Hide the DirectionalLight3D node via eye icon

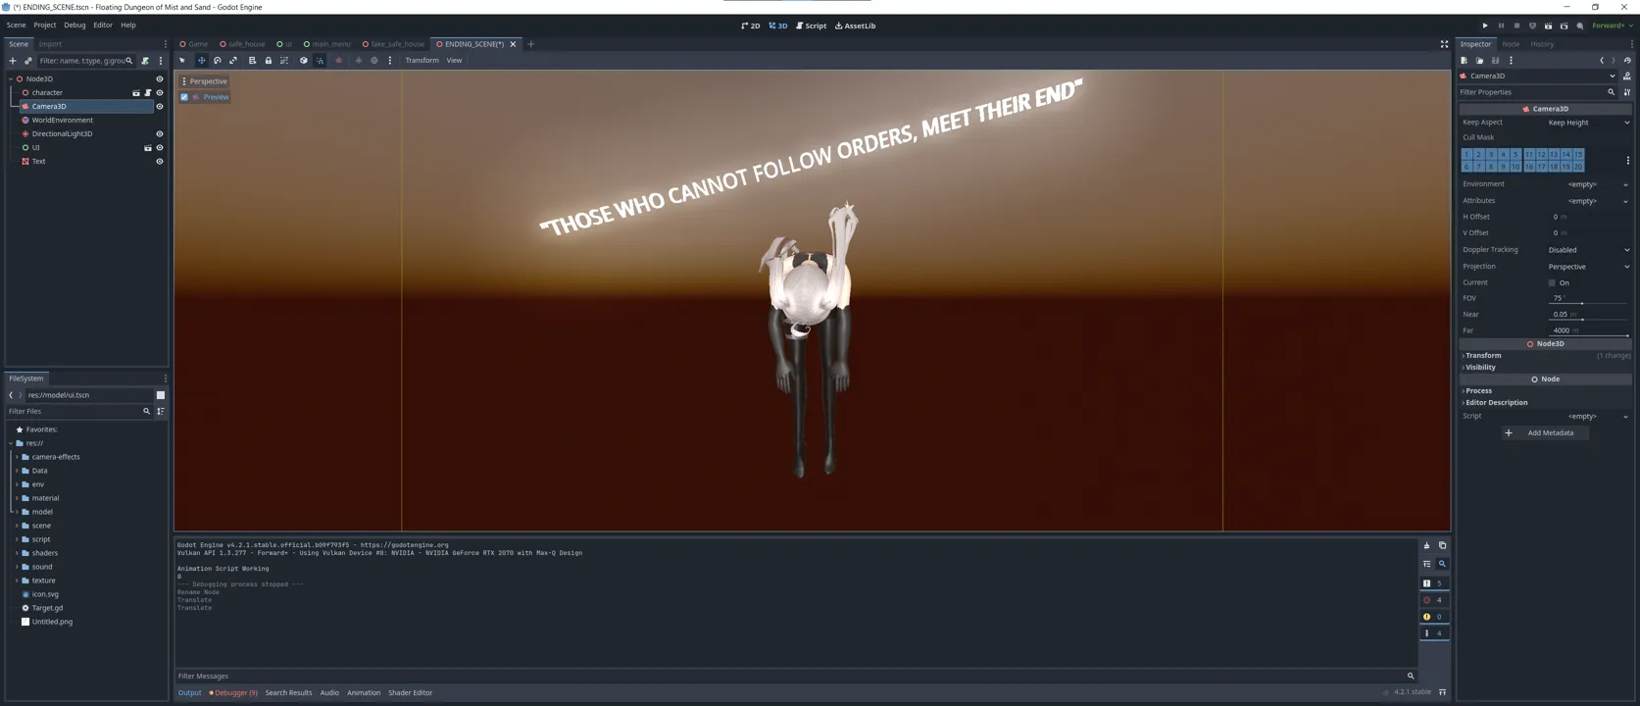[x=160, y=134]
